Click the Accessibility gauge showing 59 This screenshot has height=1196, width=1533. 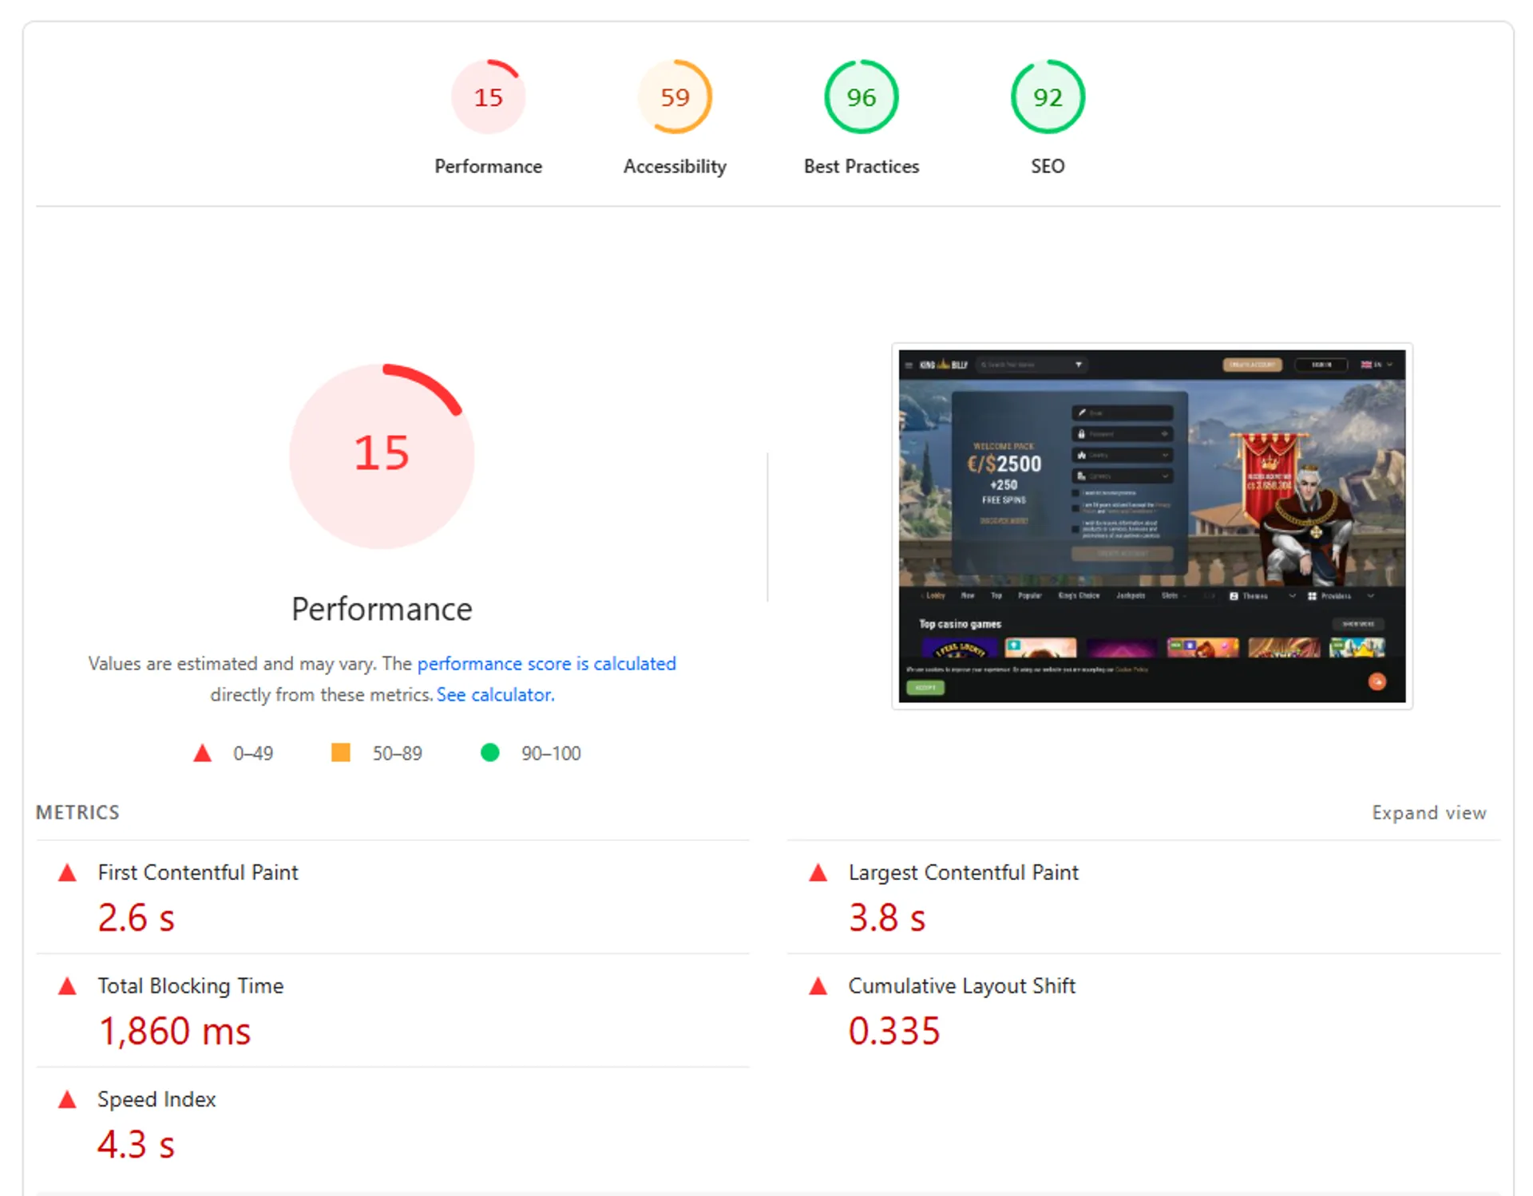675,97
